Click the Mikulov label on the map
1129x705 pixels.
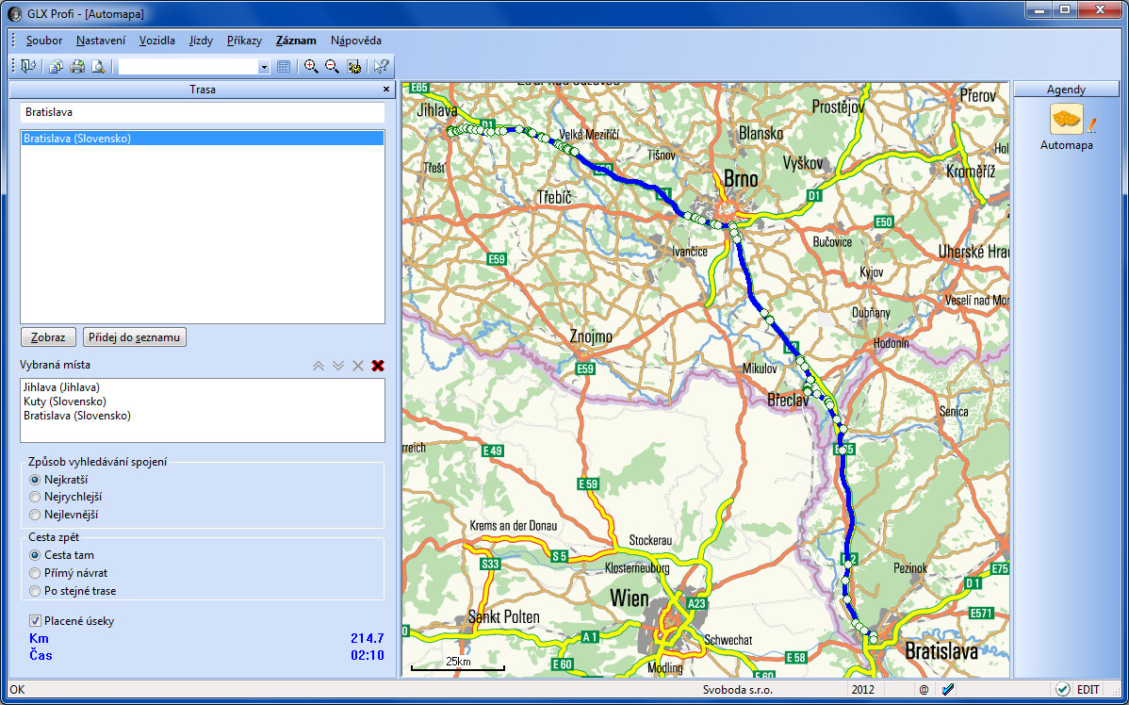761,369
